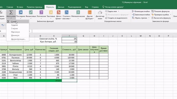Viewport: 177px width, 99px height.
Task: Expand the Автосумма dropdown arrow
Action: pyautogui.click(x=11, y=18)
